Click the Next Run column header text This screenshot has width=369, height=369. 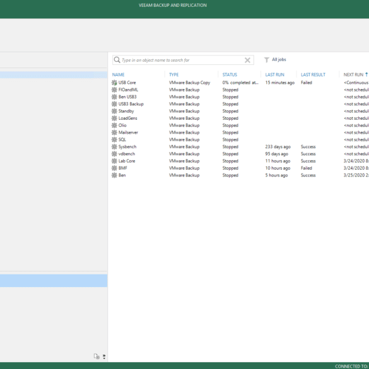353,74
